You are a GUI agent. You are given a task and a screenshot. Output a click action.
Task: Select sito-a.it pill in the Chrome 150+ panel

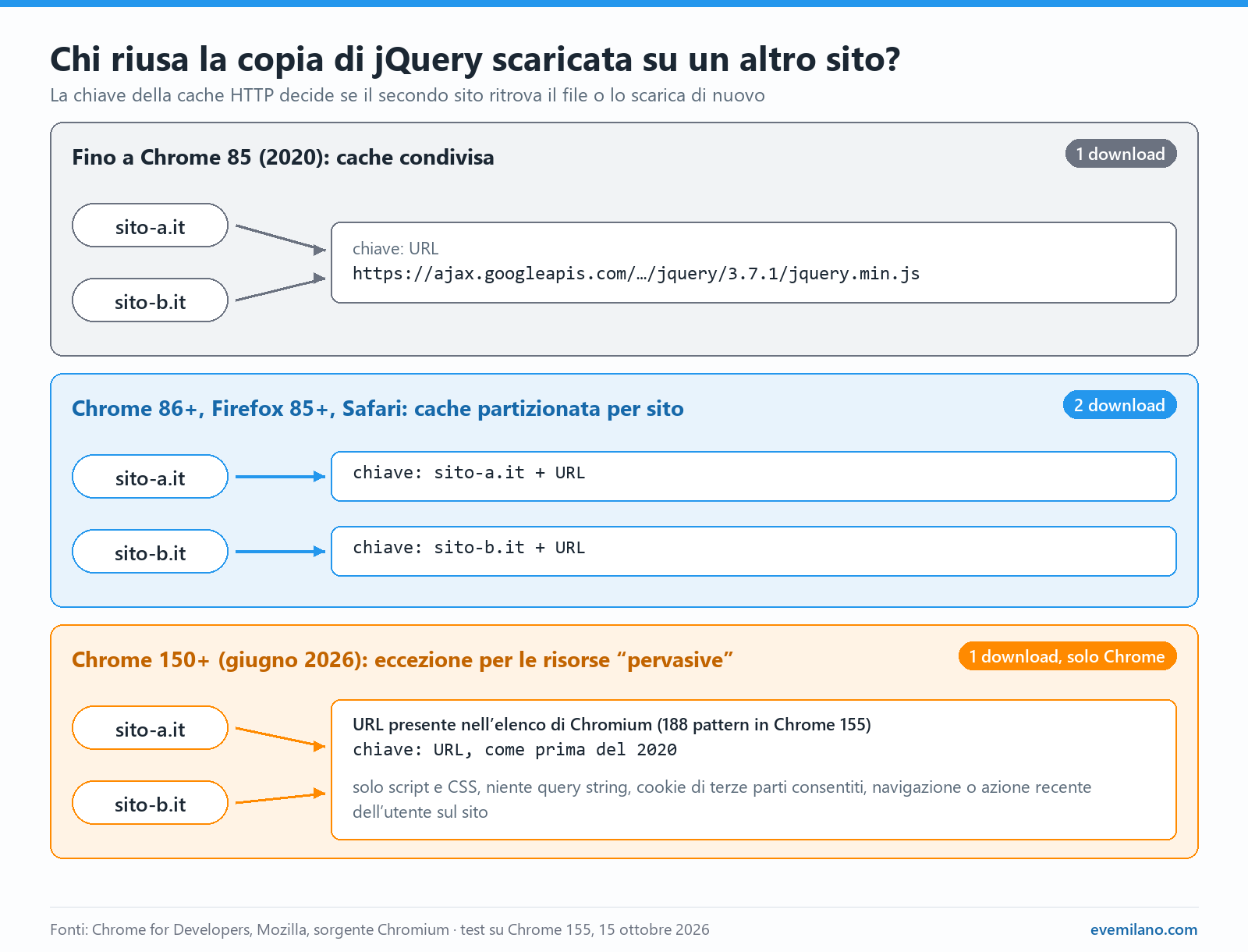150,728
